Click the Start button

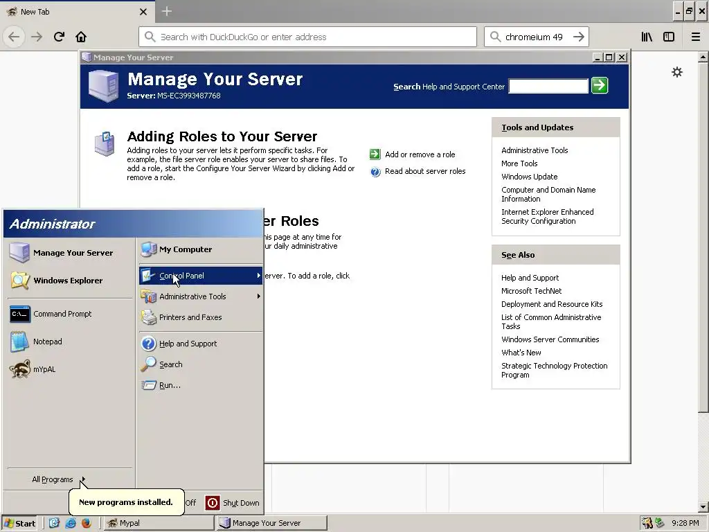click(20, 524)
